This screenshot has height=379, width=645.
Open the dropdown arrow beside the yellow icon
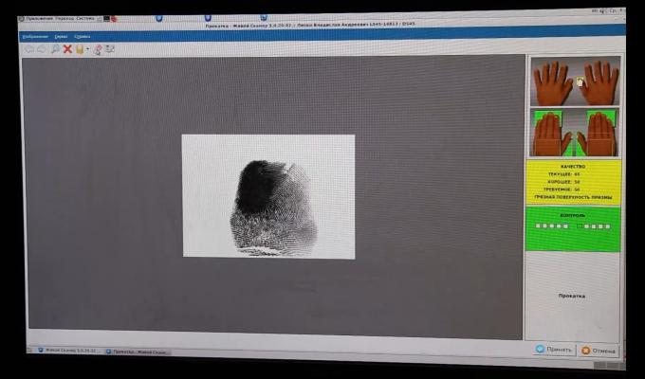(87, 49)
